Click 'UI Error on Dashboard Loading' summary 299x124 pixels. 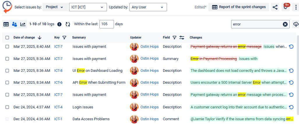click(97, 71)
